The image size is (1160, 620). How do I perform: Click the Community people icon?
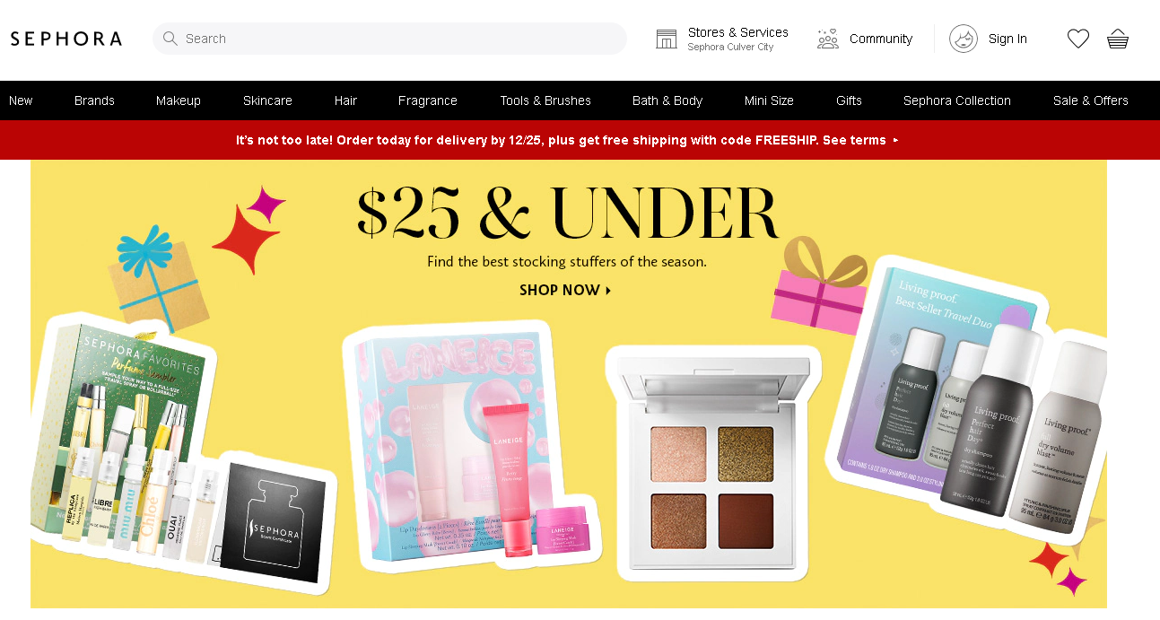pos(827,39)
